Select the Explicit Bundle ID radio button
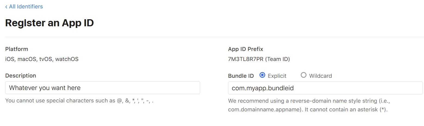Viewport: 424px width, 126px height. coord(262,75)
